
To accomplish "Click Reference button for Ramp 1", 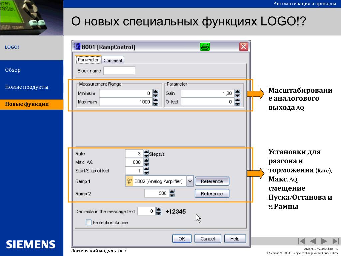I will [212, 181].
